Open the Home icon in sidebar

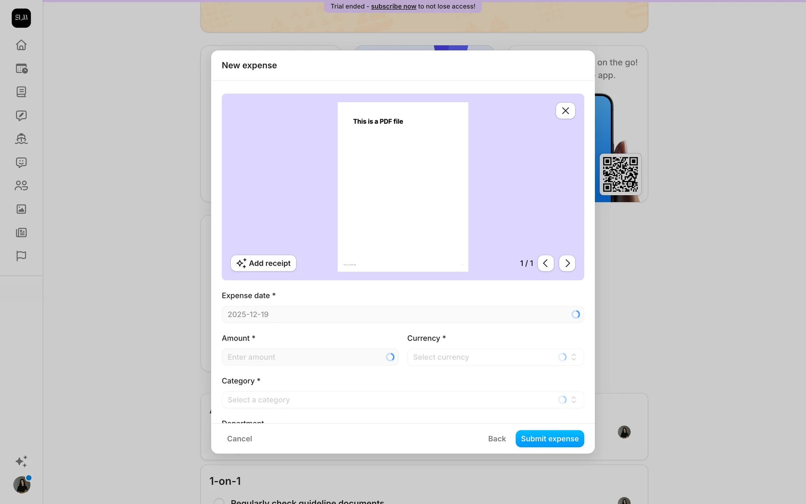[x=21, y=45]
